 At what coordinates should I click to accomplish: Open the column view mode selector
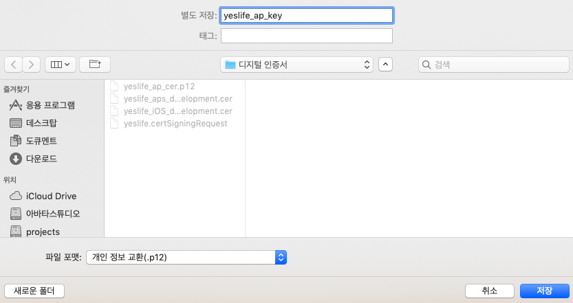click(61, 65)
